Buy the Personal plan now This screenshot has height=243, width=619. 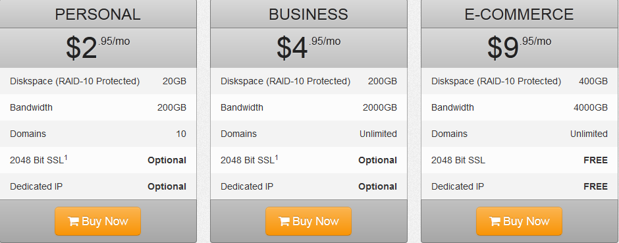click(97, 221)
